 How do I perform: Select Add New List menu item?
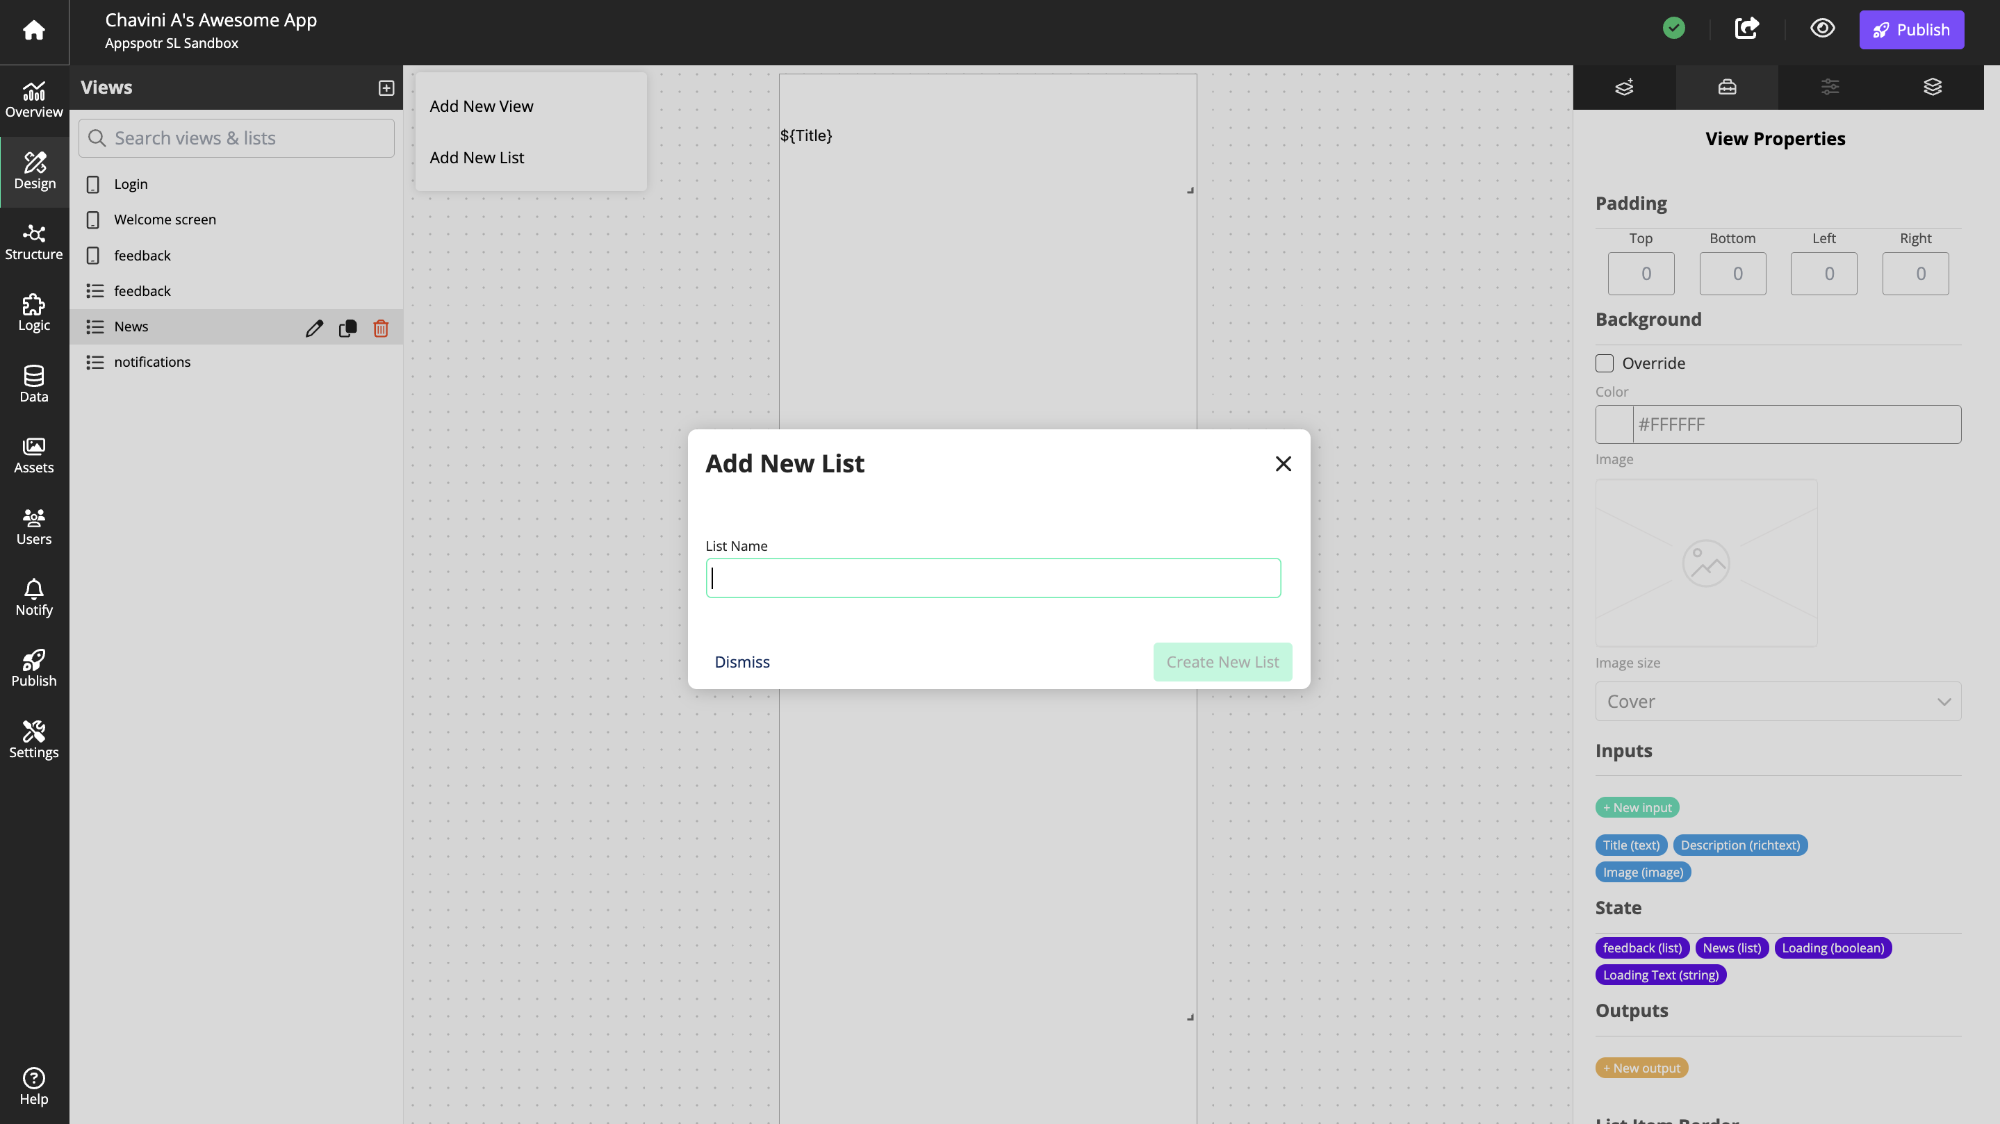pyautogui.click(x=531, y=158)
